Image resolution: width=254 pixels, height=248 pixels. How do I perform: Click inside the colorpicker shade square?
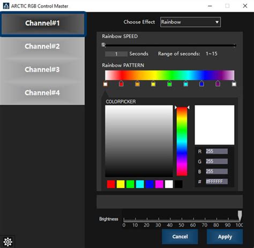[139, 141]
